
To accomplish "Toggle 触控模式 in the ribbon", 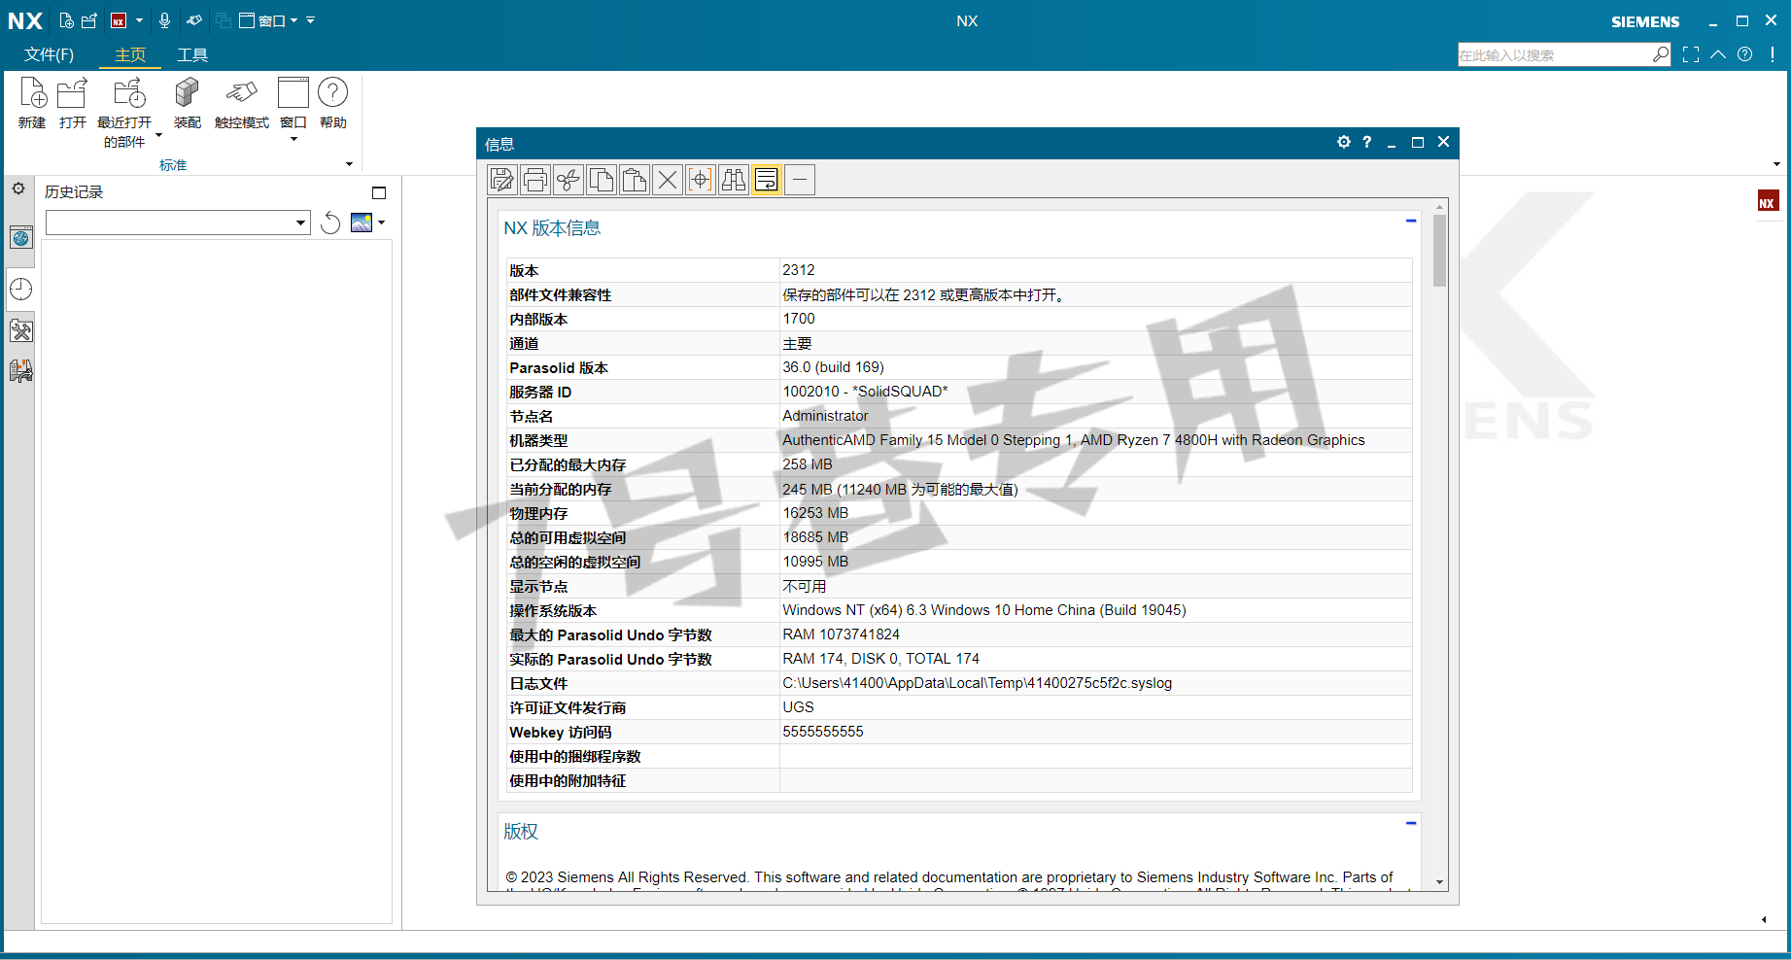I will coord(241,103).
